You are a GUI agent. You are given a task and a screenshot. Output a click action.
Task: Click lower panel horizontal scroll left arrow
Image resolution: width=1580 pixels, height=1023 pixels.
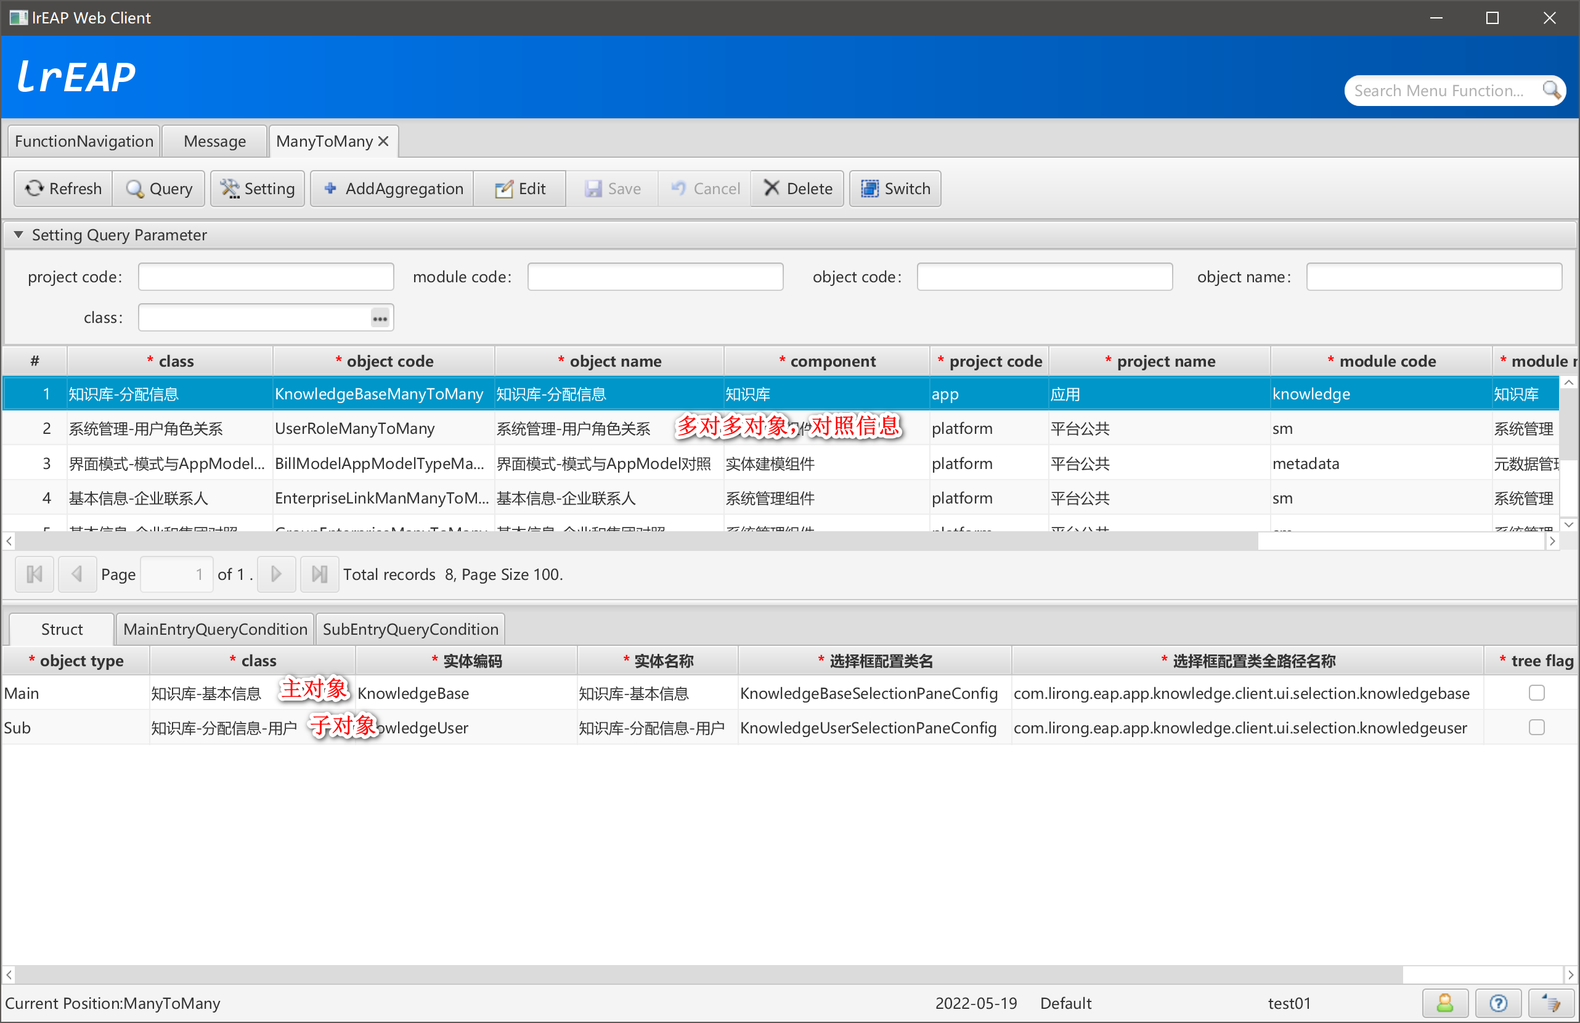[x=9, y=974]
